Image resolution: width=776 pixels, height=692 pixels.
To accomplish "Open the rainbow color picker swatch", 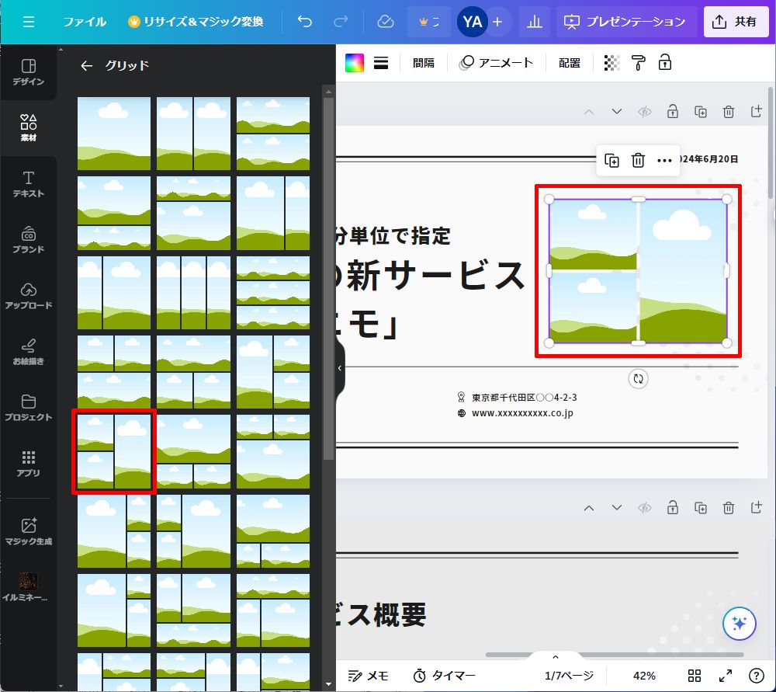I will 355,63.
